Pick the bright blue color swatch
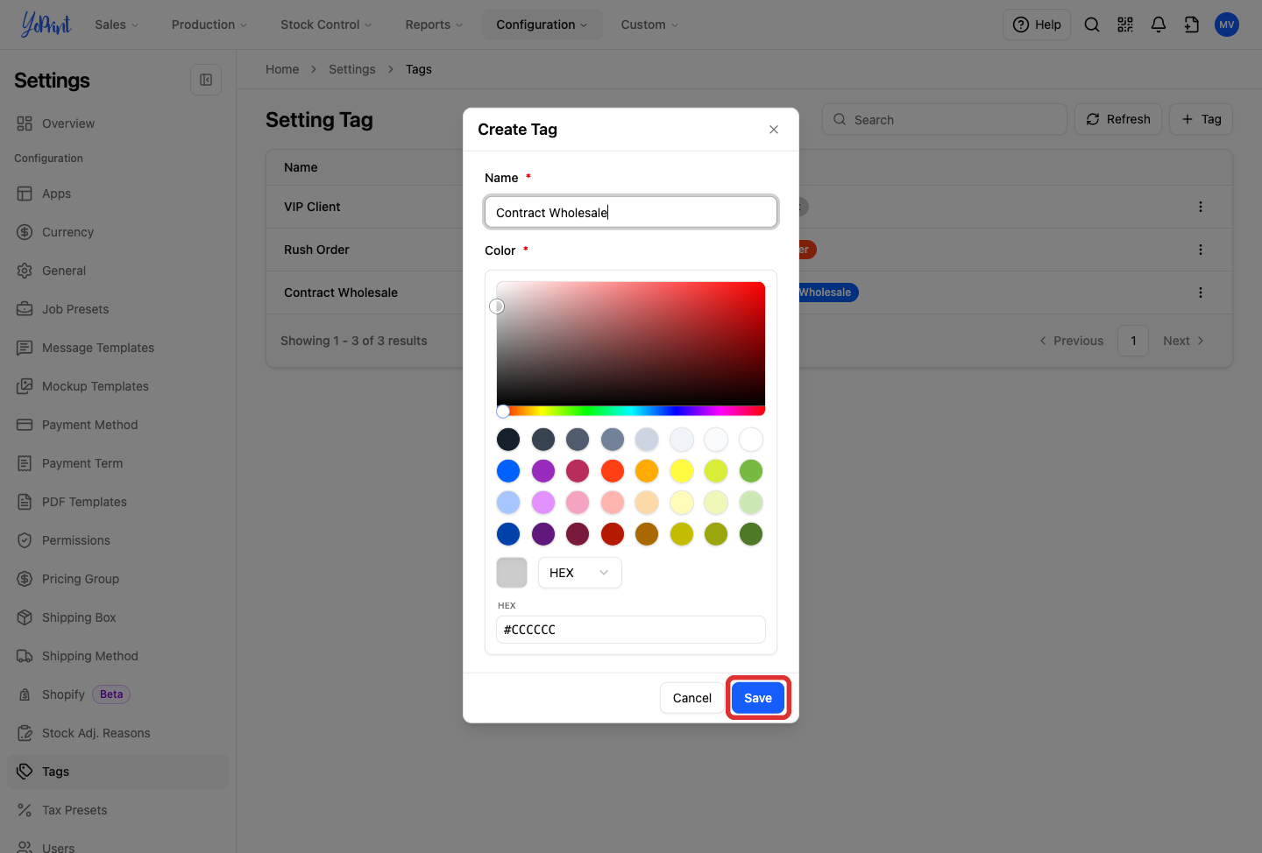This screenshot has height=853, width=1262. [x=508, y=471]
